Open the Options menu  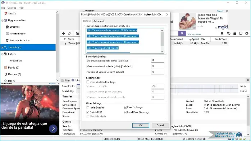[x=12, y=8]
